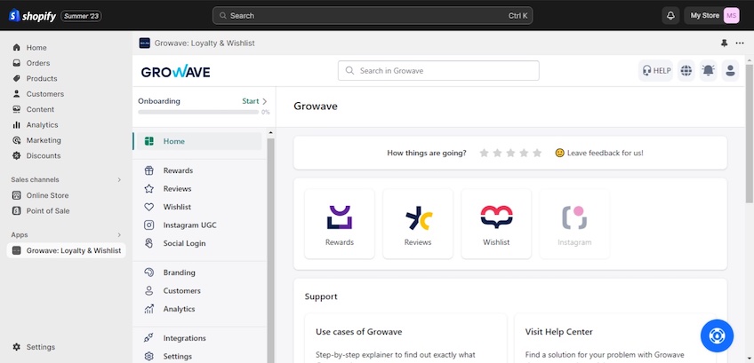Open Use cases of Growave card
The width and height of the screenshot is (754, 363).
pos(405,338)
